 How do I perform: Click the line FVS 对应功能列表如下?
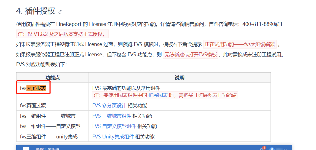coord(41,65)
